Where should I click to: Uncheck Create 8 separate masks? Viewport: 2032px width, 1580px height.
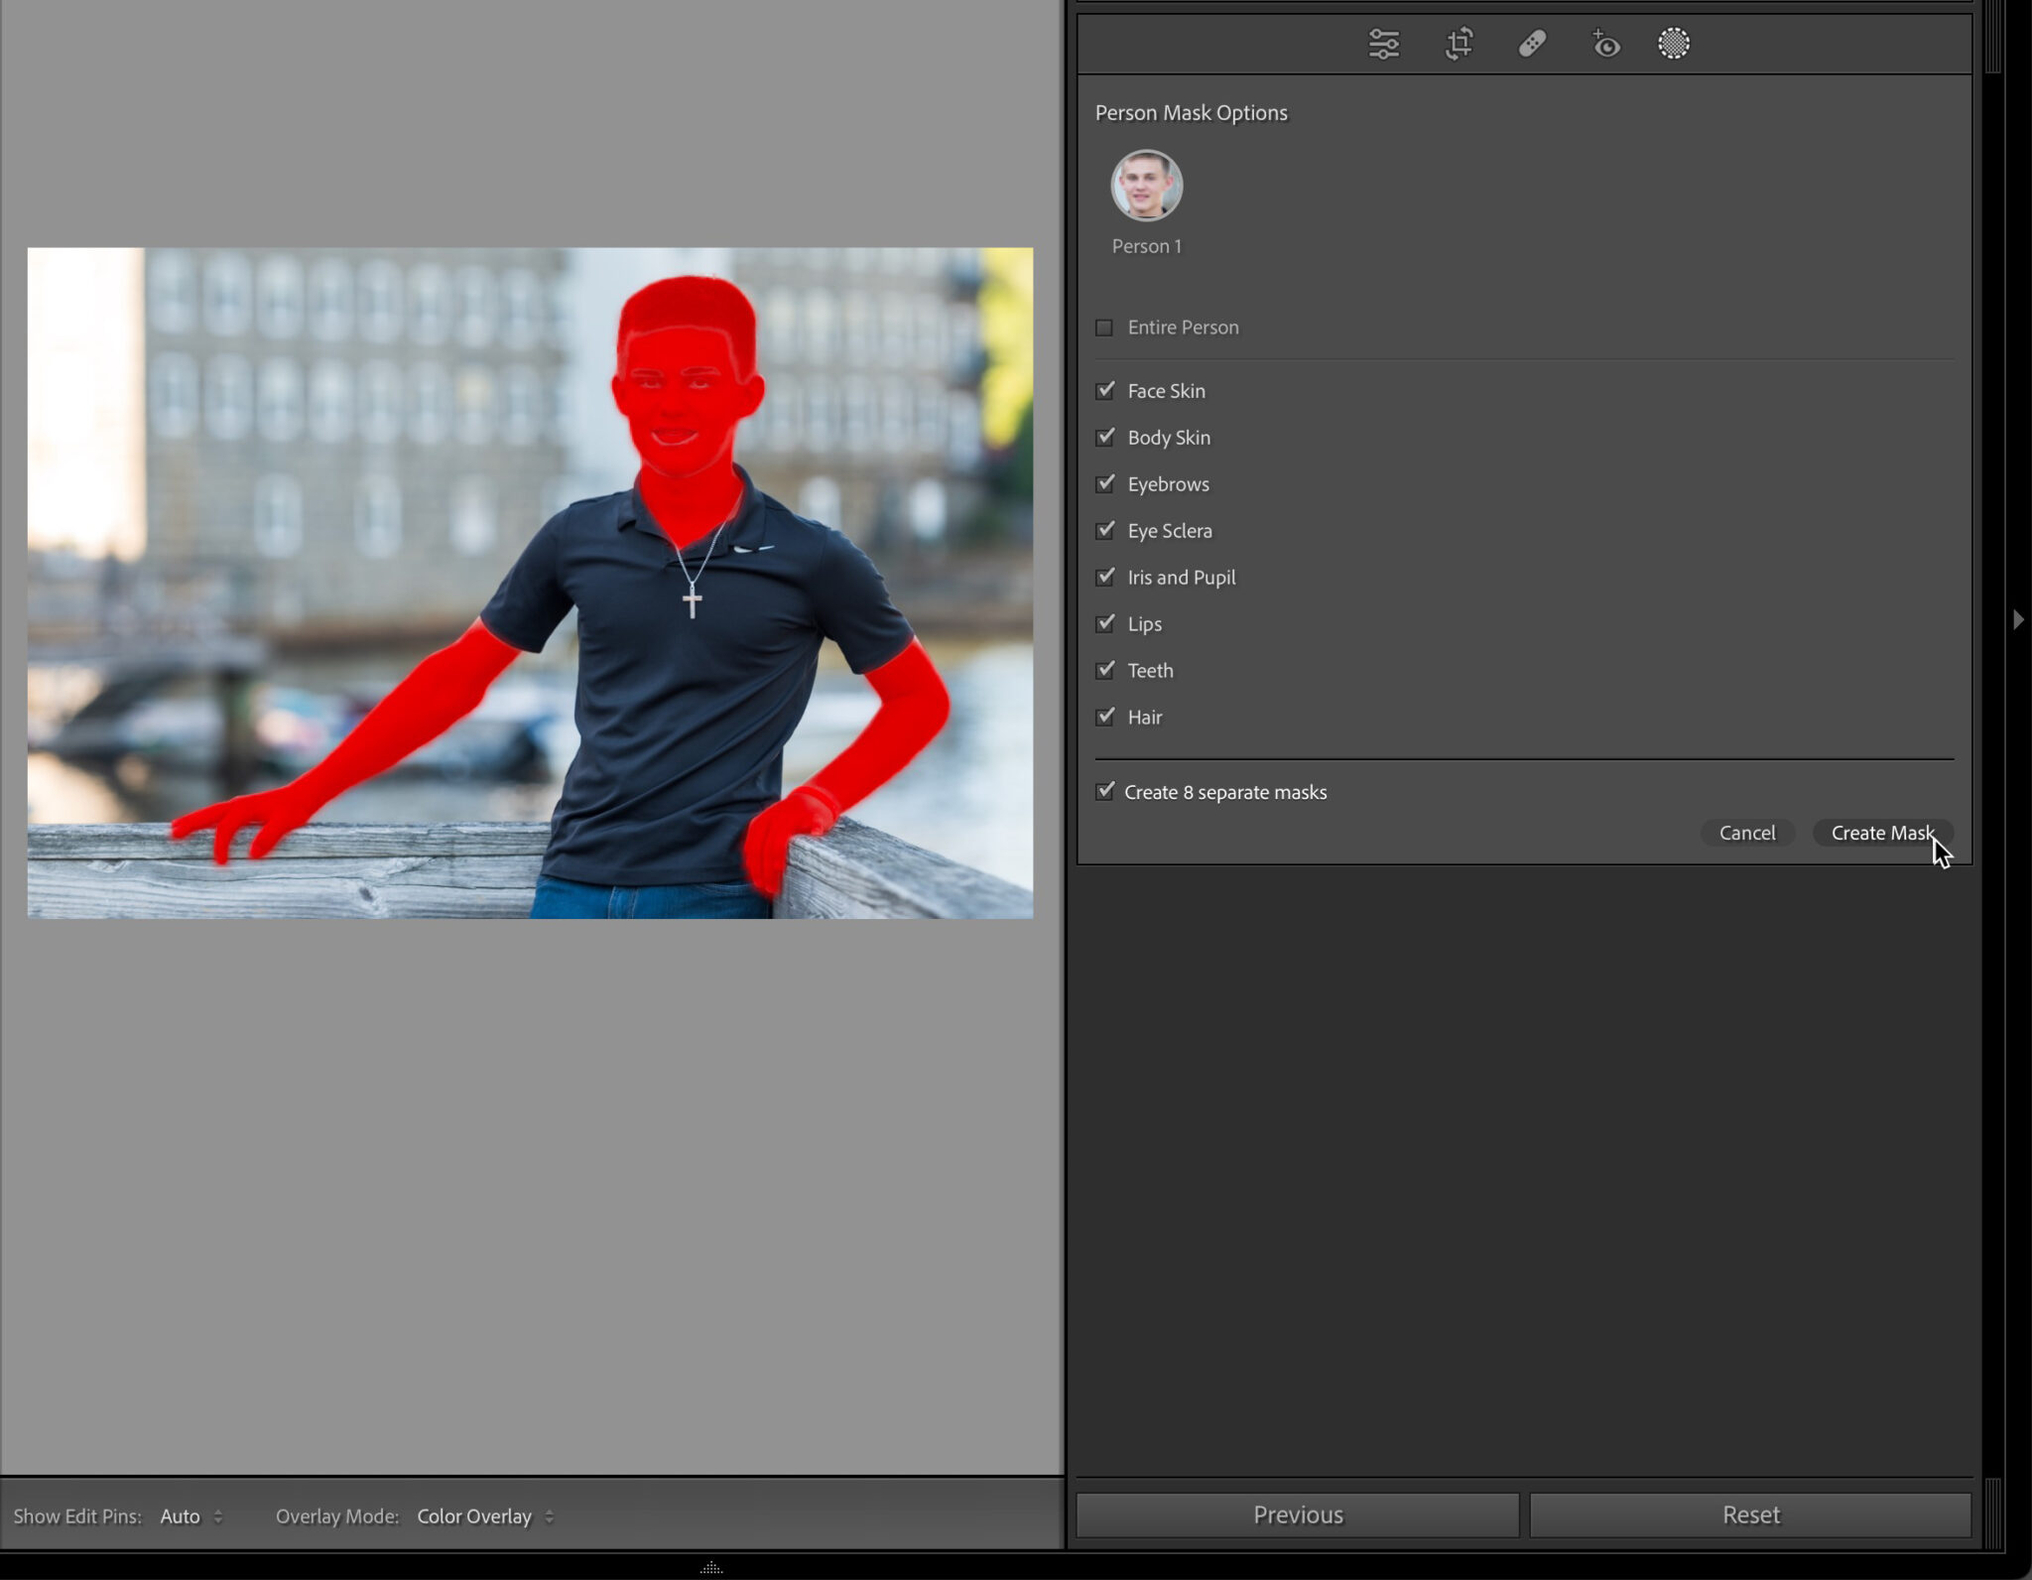pos(1104,791)
